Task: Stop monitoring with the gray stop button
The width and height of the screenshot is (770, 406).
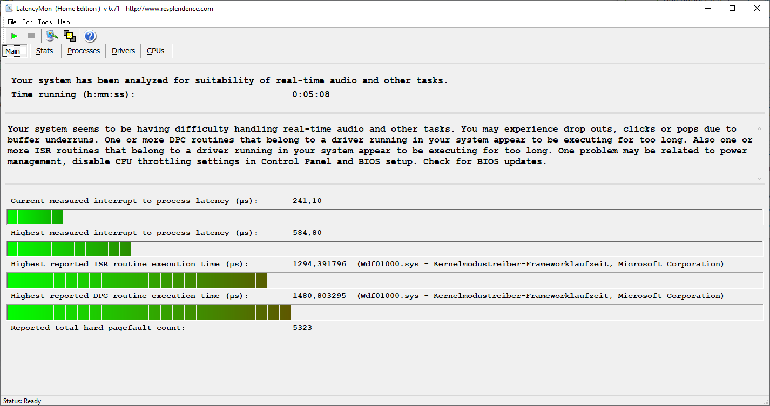Action: pos(31,36)
